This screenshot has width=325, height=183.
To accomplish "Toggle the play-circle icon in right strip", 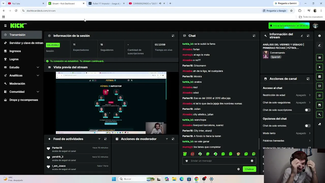I will pyautogui.click(x=319, y=96).
